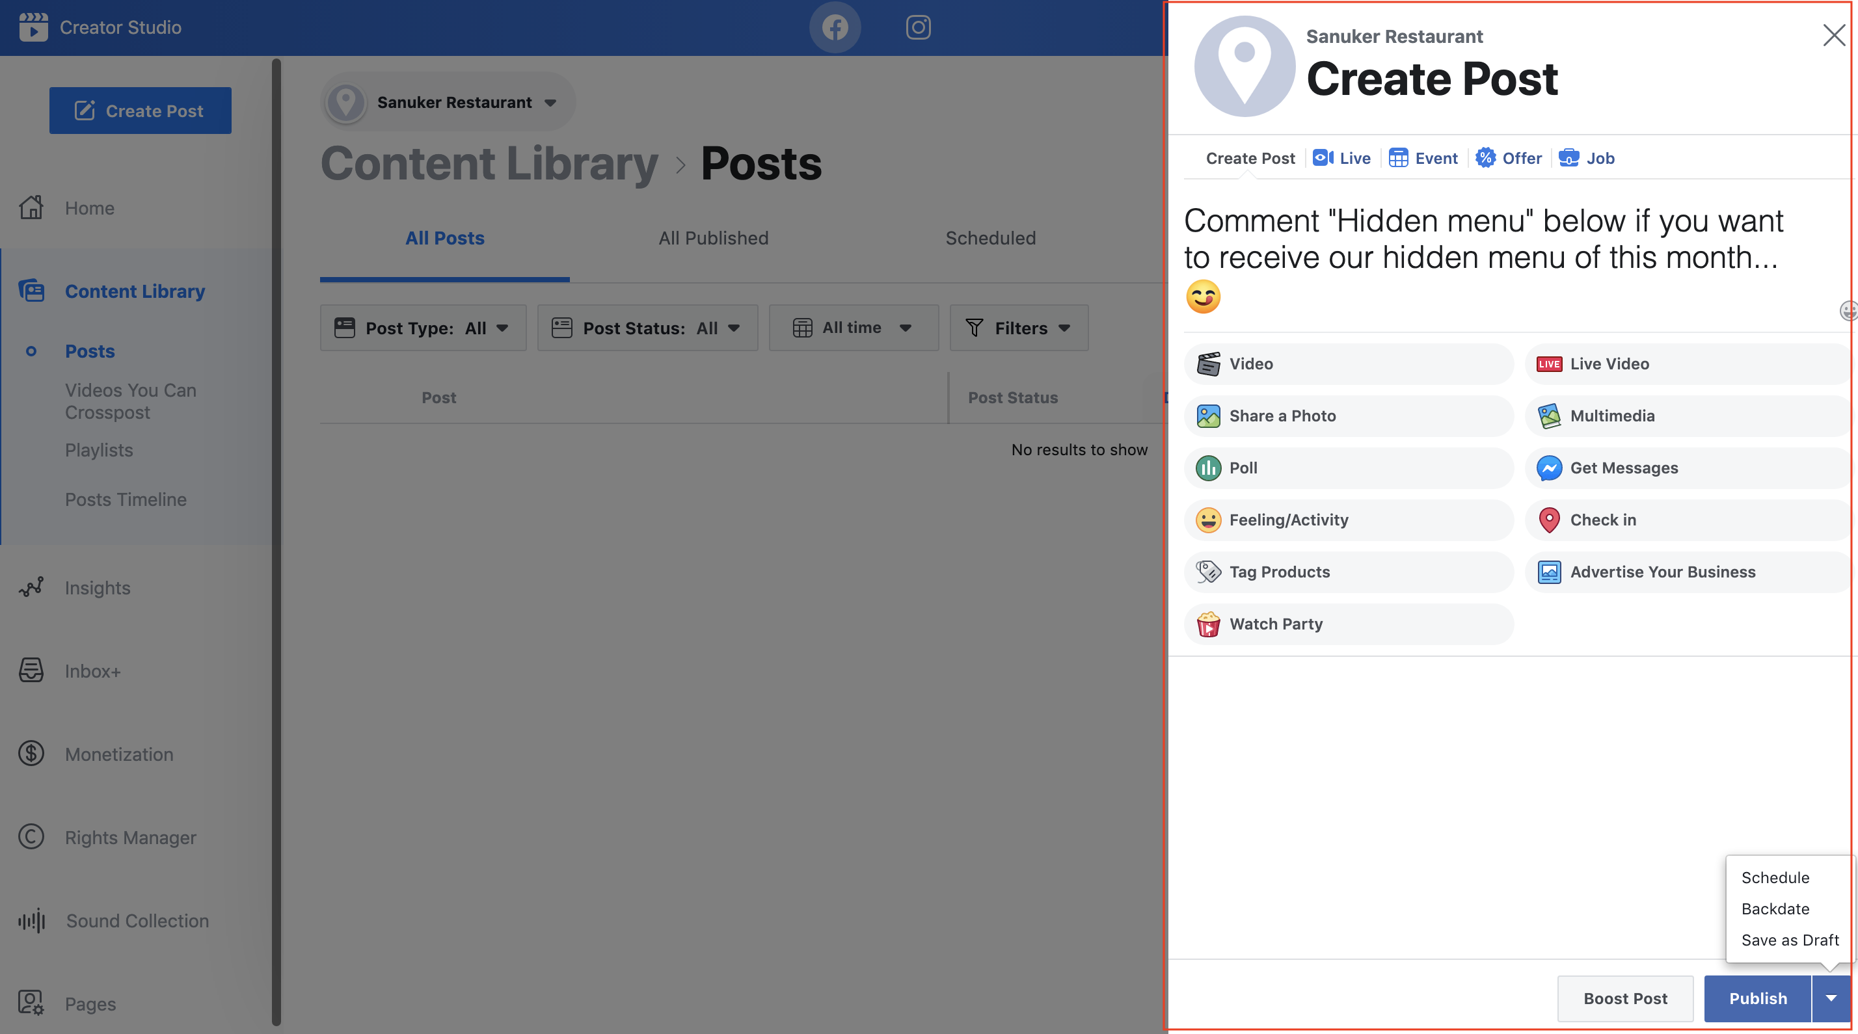Click the Feeling/Activity icon
The width and height of the screenshot is (1858, 1034).
[x=1206, y=520]
